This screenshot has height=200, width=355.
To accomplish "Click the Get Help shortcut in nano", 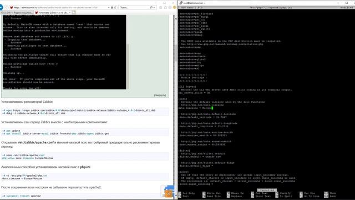I will [x=186, y=193].
